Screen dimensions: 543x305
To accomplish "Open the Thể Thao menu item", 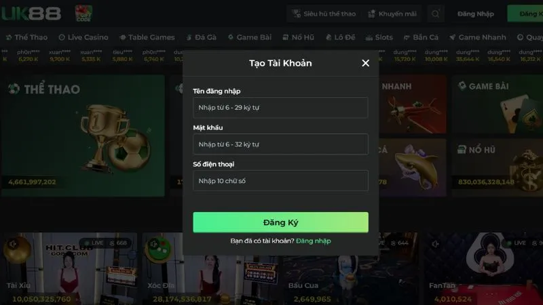I will [26, 37].
